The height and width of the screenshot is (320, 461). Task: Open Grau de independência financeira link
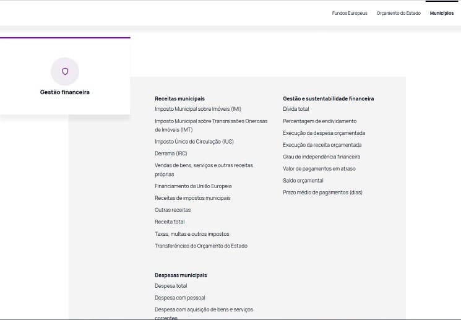[x=321, y=157]
